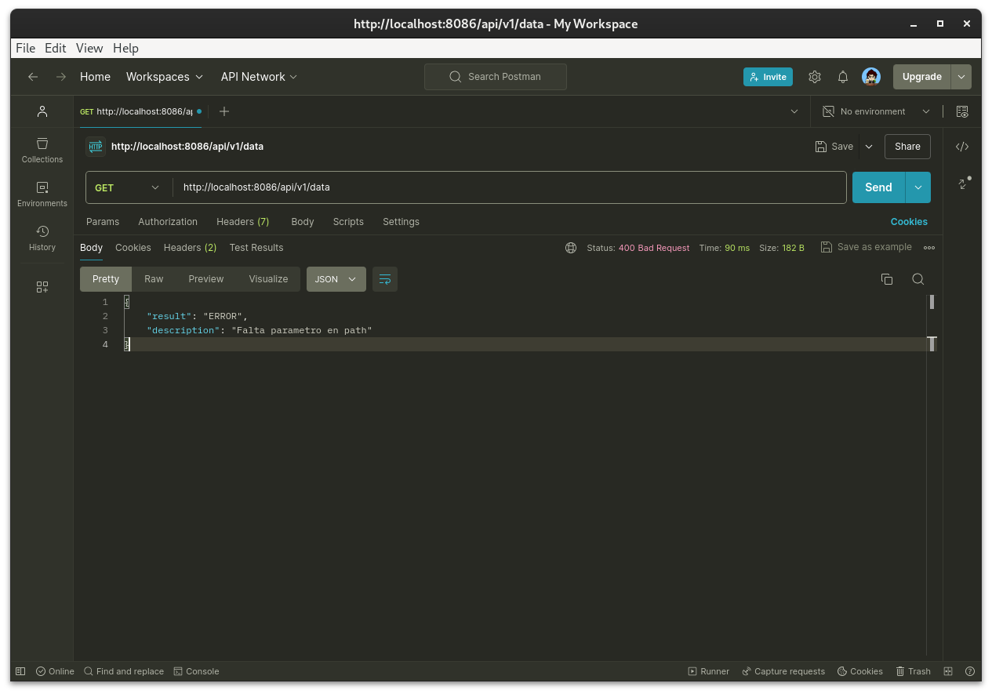The height and width of the screenshot is (694, 992).
Task: Switch to the Authorization request tab
Action: (x=168, y=222)
